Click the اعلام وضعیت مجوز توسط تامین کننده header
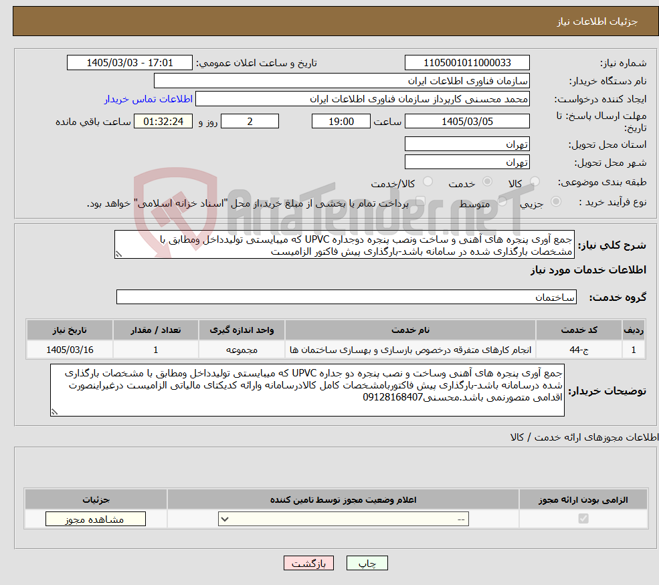 coord(343,499)
